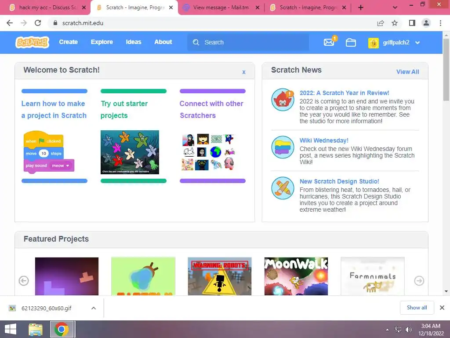450x338 pixels.
Task: Open options for downloaded gif file
Action: tap(93, 308)
